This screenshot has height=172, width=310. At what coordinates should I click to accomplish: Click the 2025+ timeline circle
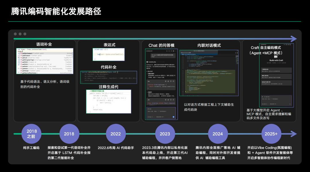pyautogui.click(x=271, y=134)
